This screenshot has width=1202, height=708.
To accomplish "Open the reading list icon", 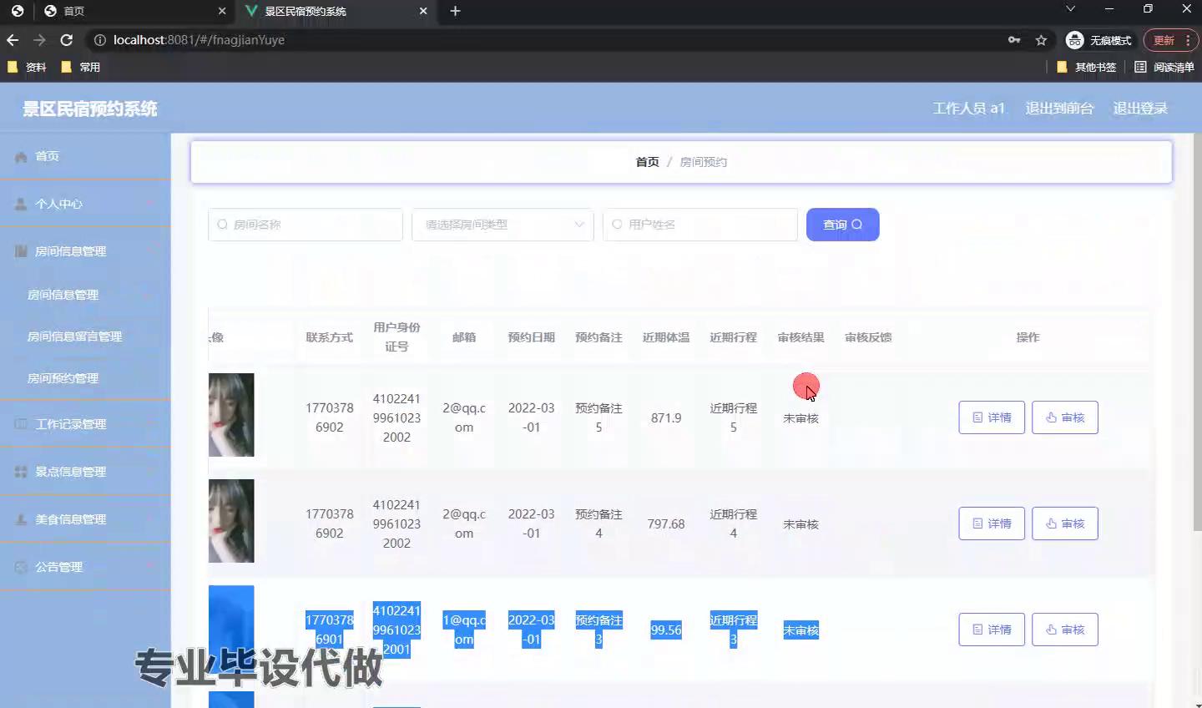I will (1140, 67).
